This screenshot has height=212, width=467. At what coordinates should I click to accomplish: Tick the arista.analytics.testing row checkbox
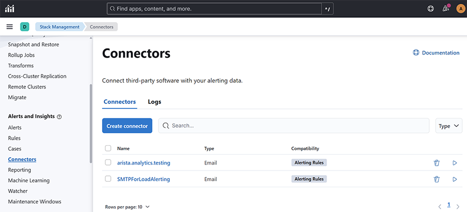point(108,162)
